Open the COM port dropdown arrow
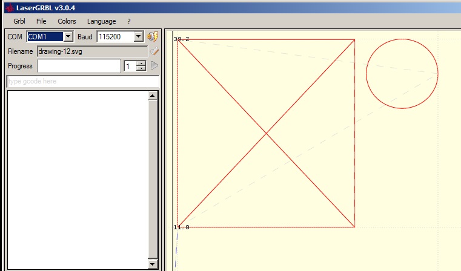 (68, 37)
